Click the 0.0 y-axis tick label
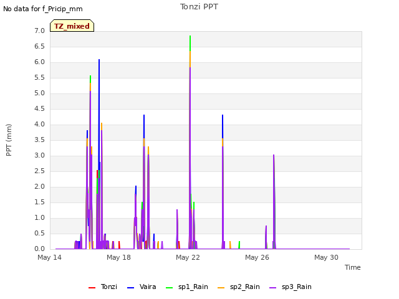399x299 pixels. pyautogui.click(x=39, y=249)
